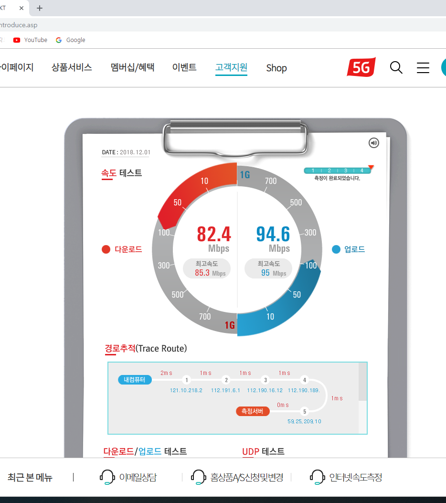This screenshot has height=503, width=446.
Task: Open the 상품서비스 menu
Action: coord(72,68)
